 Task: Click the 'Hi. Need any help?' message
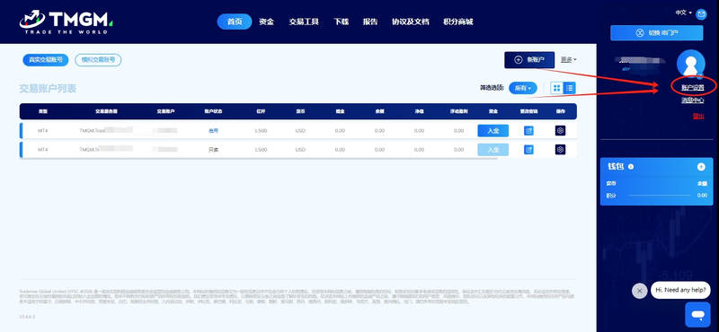coord(680,290)
